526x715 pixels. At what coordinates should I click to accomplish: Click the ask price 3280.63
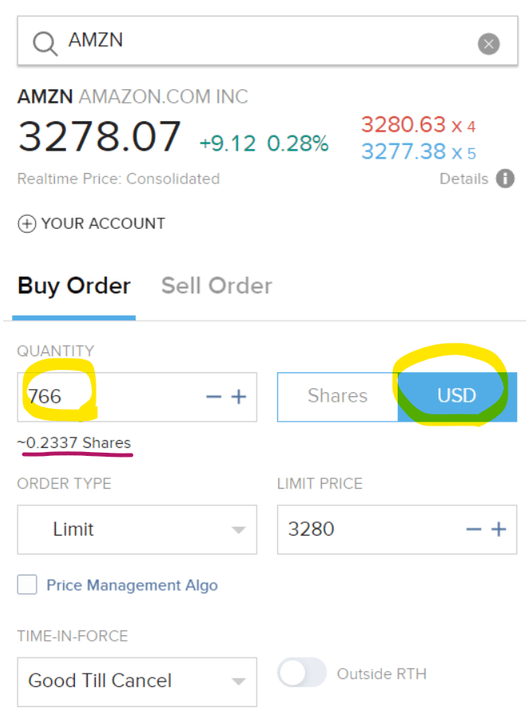click(x=404, y=124)
